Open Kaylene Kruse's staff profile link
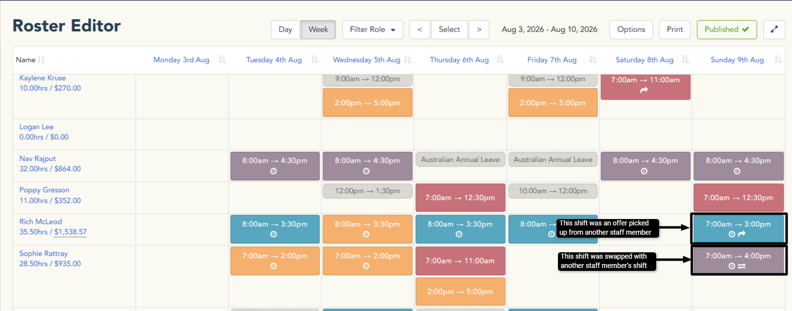The height and width of the screenshot is (311, 792). [43, 78]
